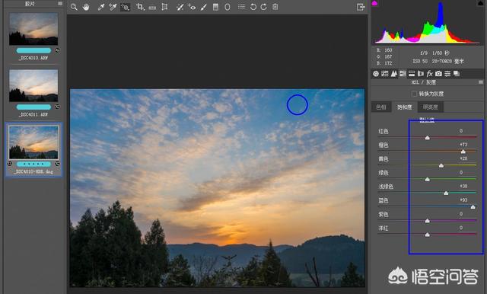
Task: Select the Hand tool
Action: click(x=86, y=7)
